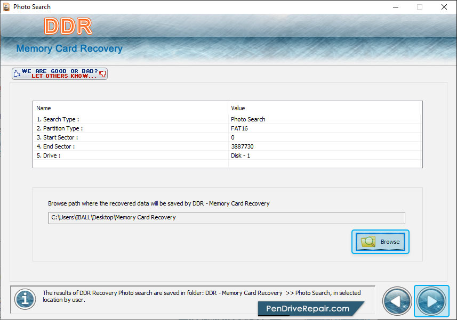Click the 'Photo Search' value cell
The height and width of the screenshot is (320, 457).
click(248, 119)
